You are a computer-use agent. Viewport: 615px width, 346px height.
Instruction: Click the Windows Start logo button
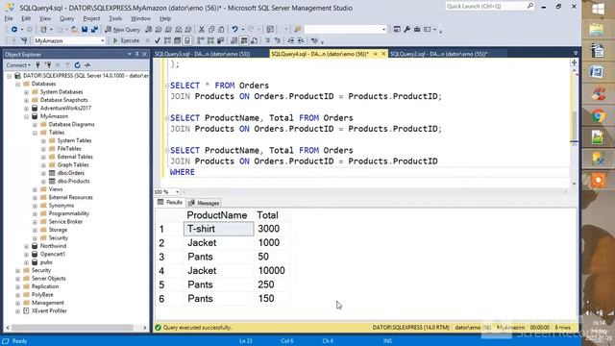tap(598, 9)
